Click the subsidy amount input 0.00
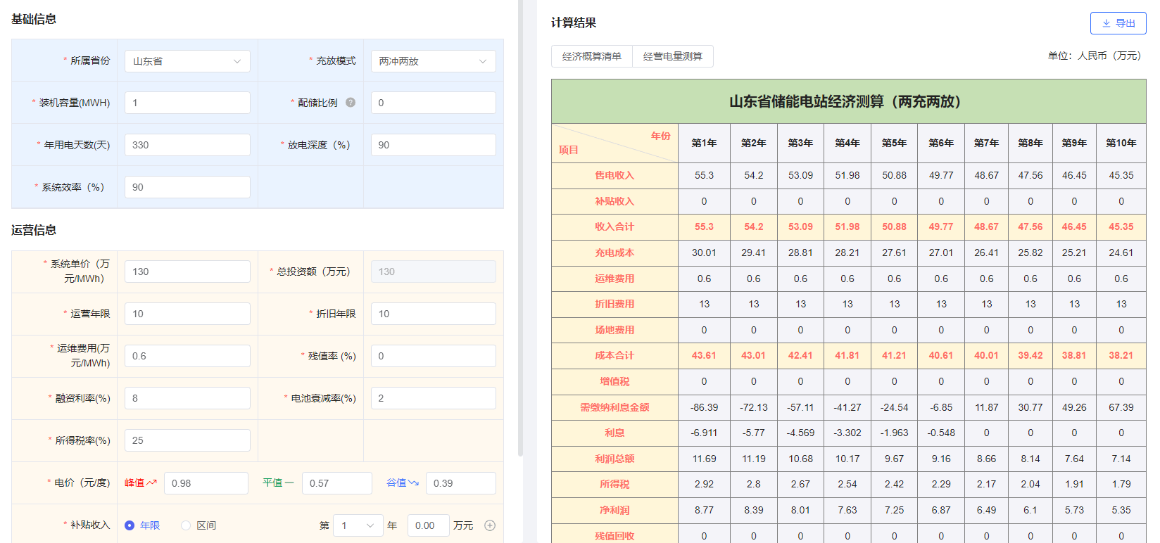The width and height of the screenshot is (1160, 543). pos(428,525)
